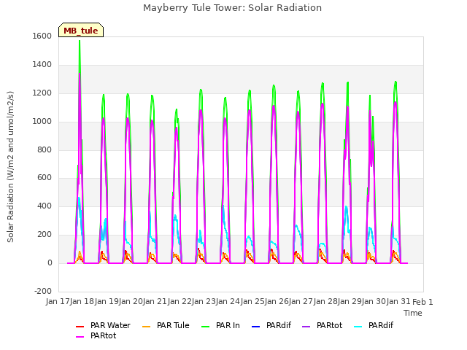The height and width of the screenshot is (350, 467).
Task: Toggle the magenta PARtot legend entry
Action: [x=96, y=335]
